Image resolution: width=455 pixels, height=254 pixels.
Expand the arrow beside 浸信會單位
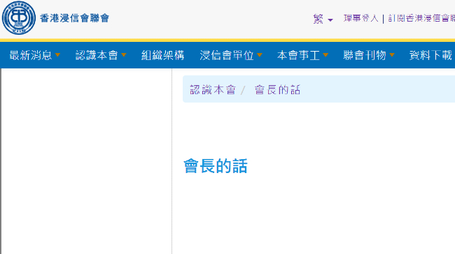(x=260, y=54)
